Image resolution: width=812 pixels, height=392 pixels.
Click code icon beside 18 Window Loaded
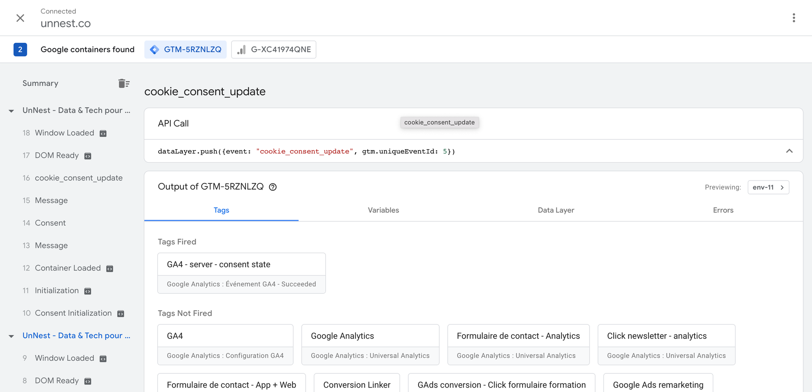(x=103, y=133)
